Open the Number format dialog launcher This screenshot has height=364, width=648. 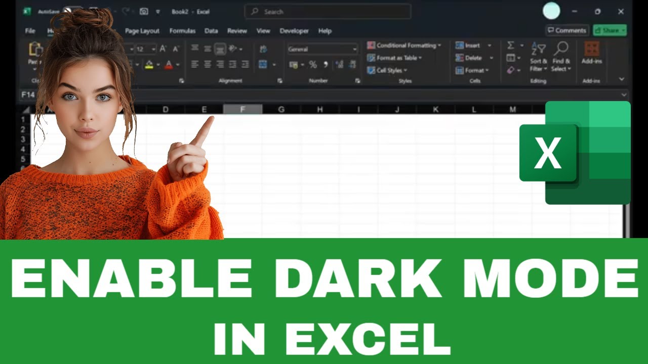coord(357,81)
